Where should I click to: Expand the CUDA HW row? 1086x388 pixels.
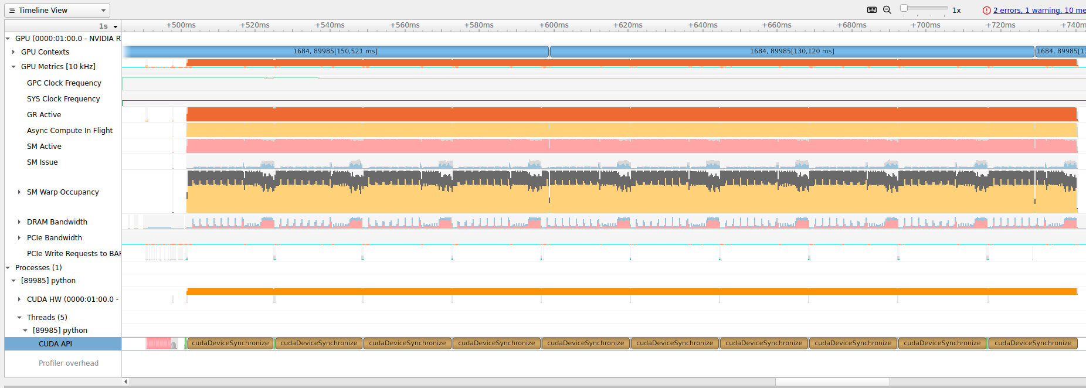[19, 299]
